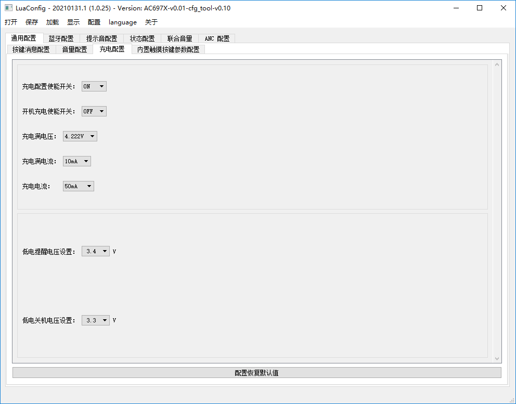Click the scrollbar down arrow

click(497, 359)
